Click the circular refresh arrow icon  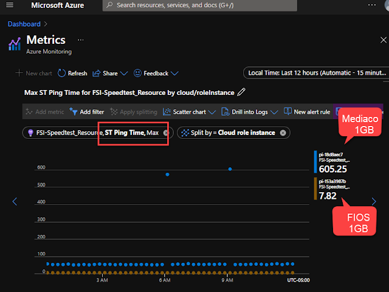[61, 73]
